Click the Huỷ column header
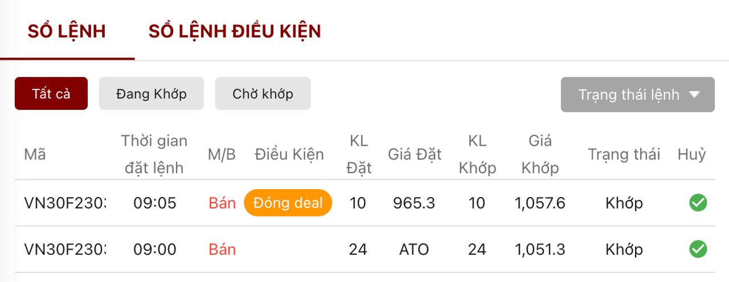 coord(691,154)
